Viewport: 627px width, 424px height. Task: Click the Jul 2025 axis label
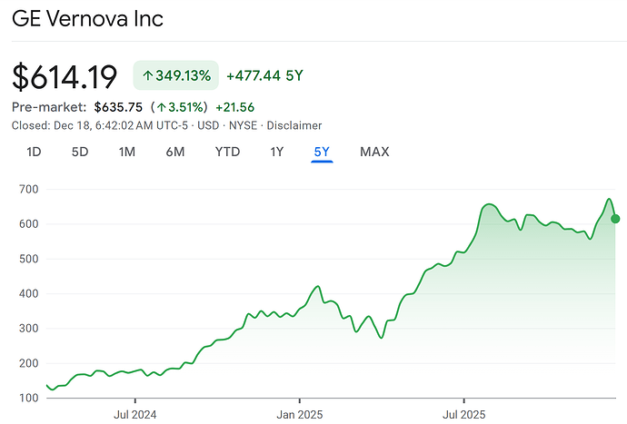[x=463, y=415]
